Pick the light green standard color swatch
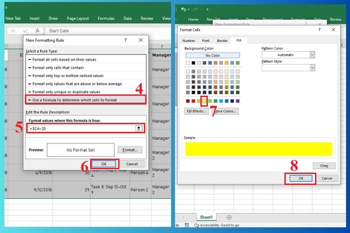Viewport: 350px width, 233px height. (210, 101)
